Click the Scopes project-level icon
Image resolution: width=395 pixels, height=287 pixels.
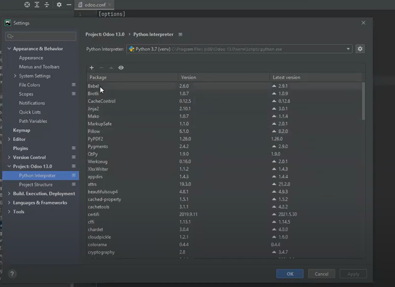pos(74,94)
